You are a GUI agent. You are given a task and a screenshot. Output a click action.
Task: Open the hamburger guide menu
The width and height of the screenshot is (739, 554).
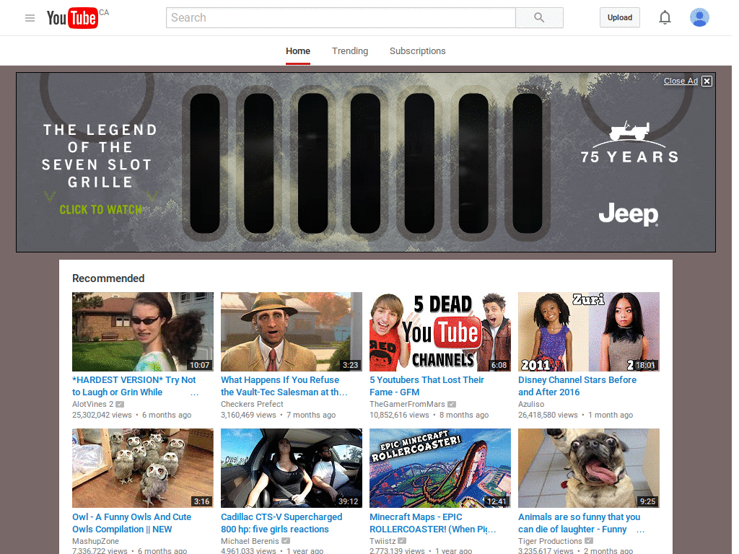click(x=30, y=18)
